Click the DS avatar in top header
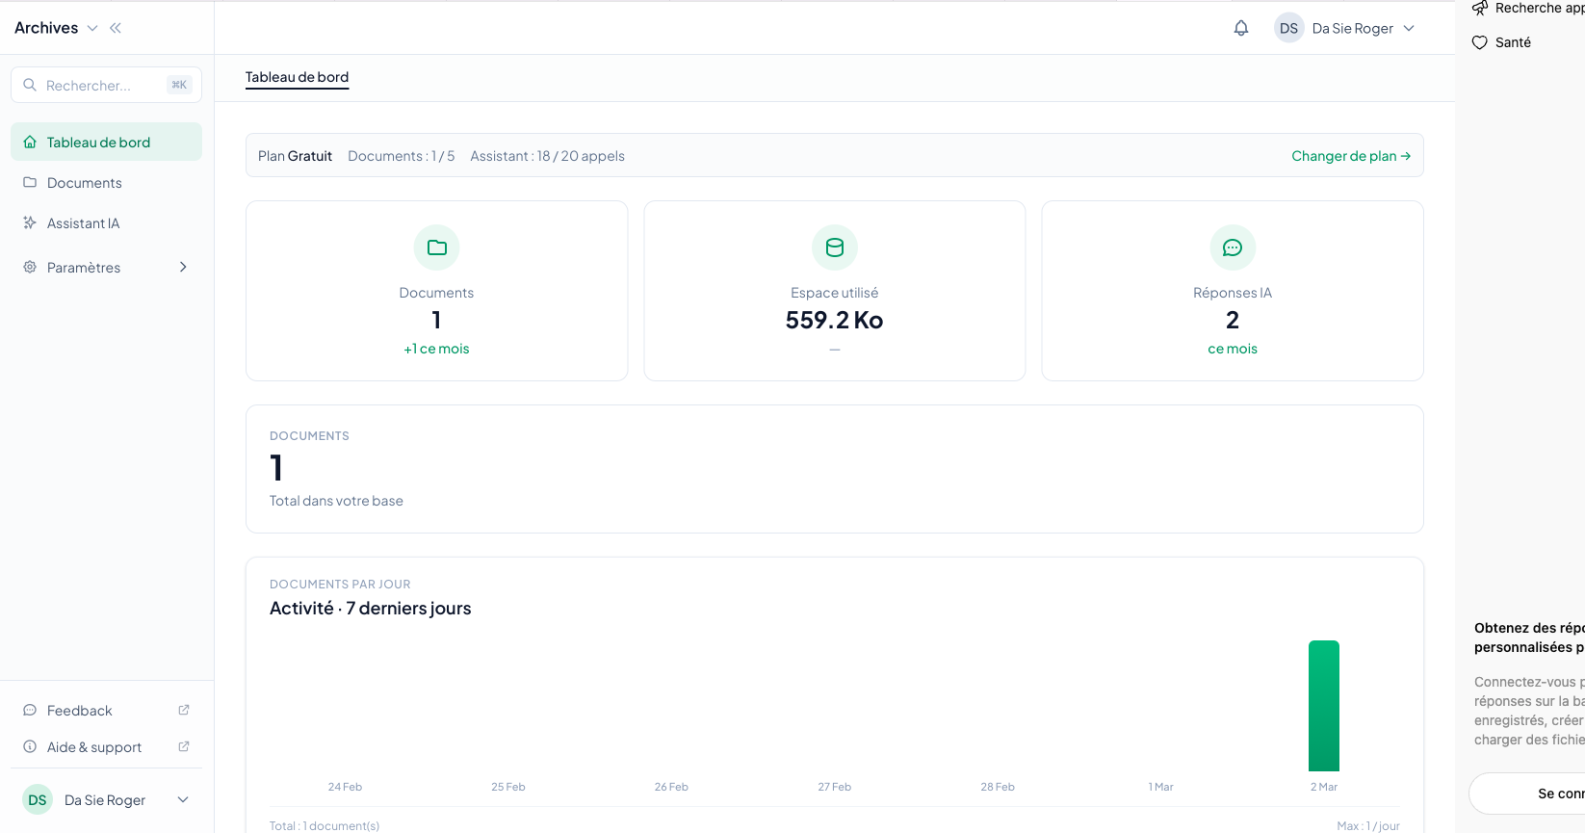The width and height of the screenshot is (1585, 833). [1288, 28]
